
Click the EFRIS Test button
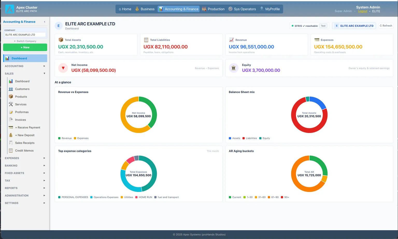click(323, 26)
